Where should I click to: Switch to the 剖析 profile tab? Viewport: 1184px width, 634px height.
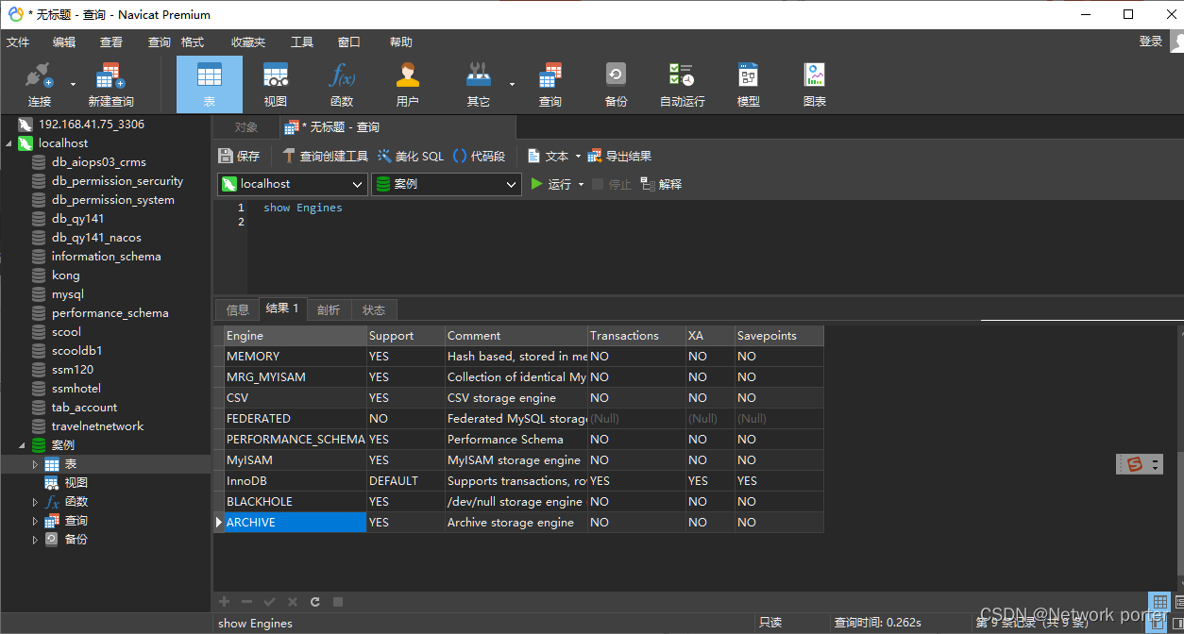click(x=329, y=309)
